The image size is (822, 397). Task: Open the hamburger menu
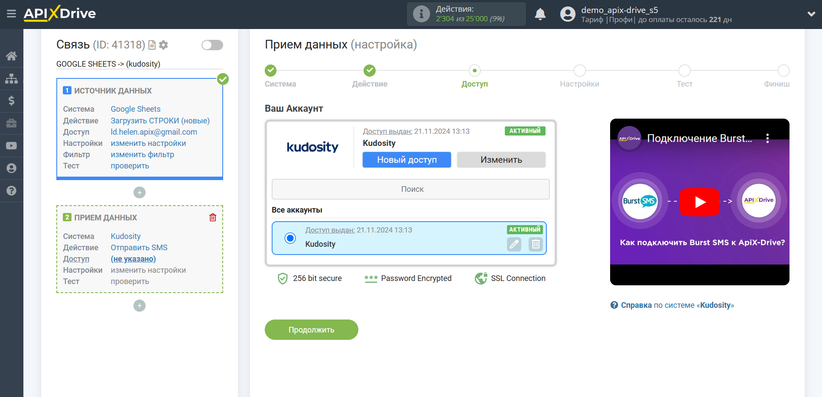click(11, 14)
